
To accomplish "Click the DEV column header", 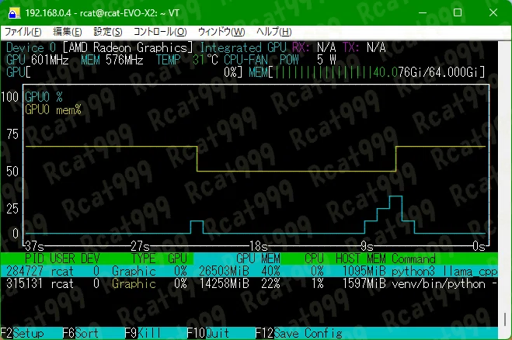I will [90, 258].
